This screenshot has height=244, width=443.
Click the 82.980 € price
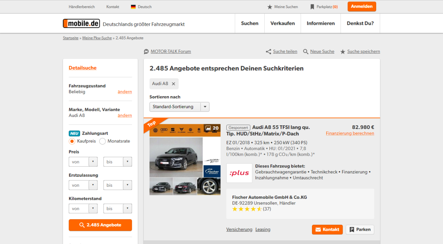363,127
